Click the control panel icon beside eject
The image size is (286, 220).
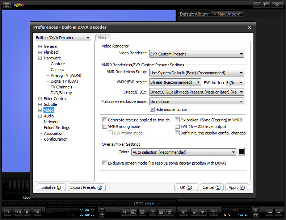tap(161, 212)
